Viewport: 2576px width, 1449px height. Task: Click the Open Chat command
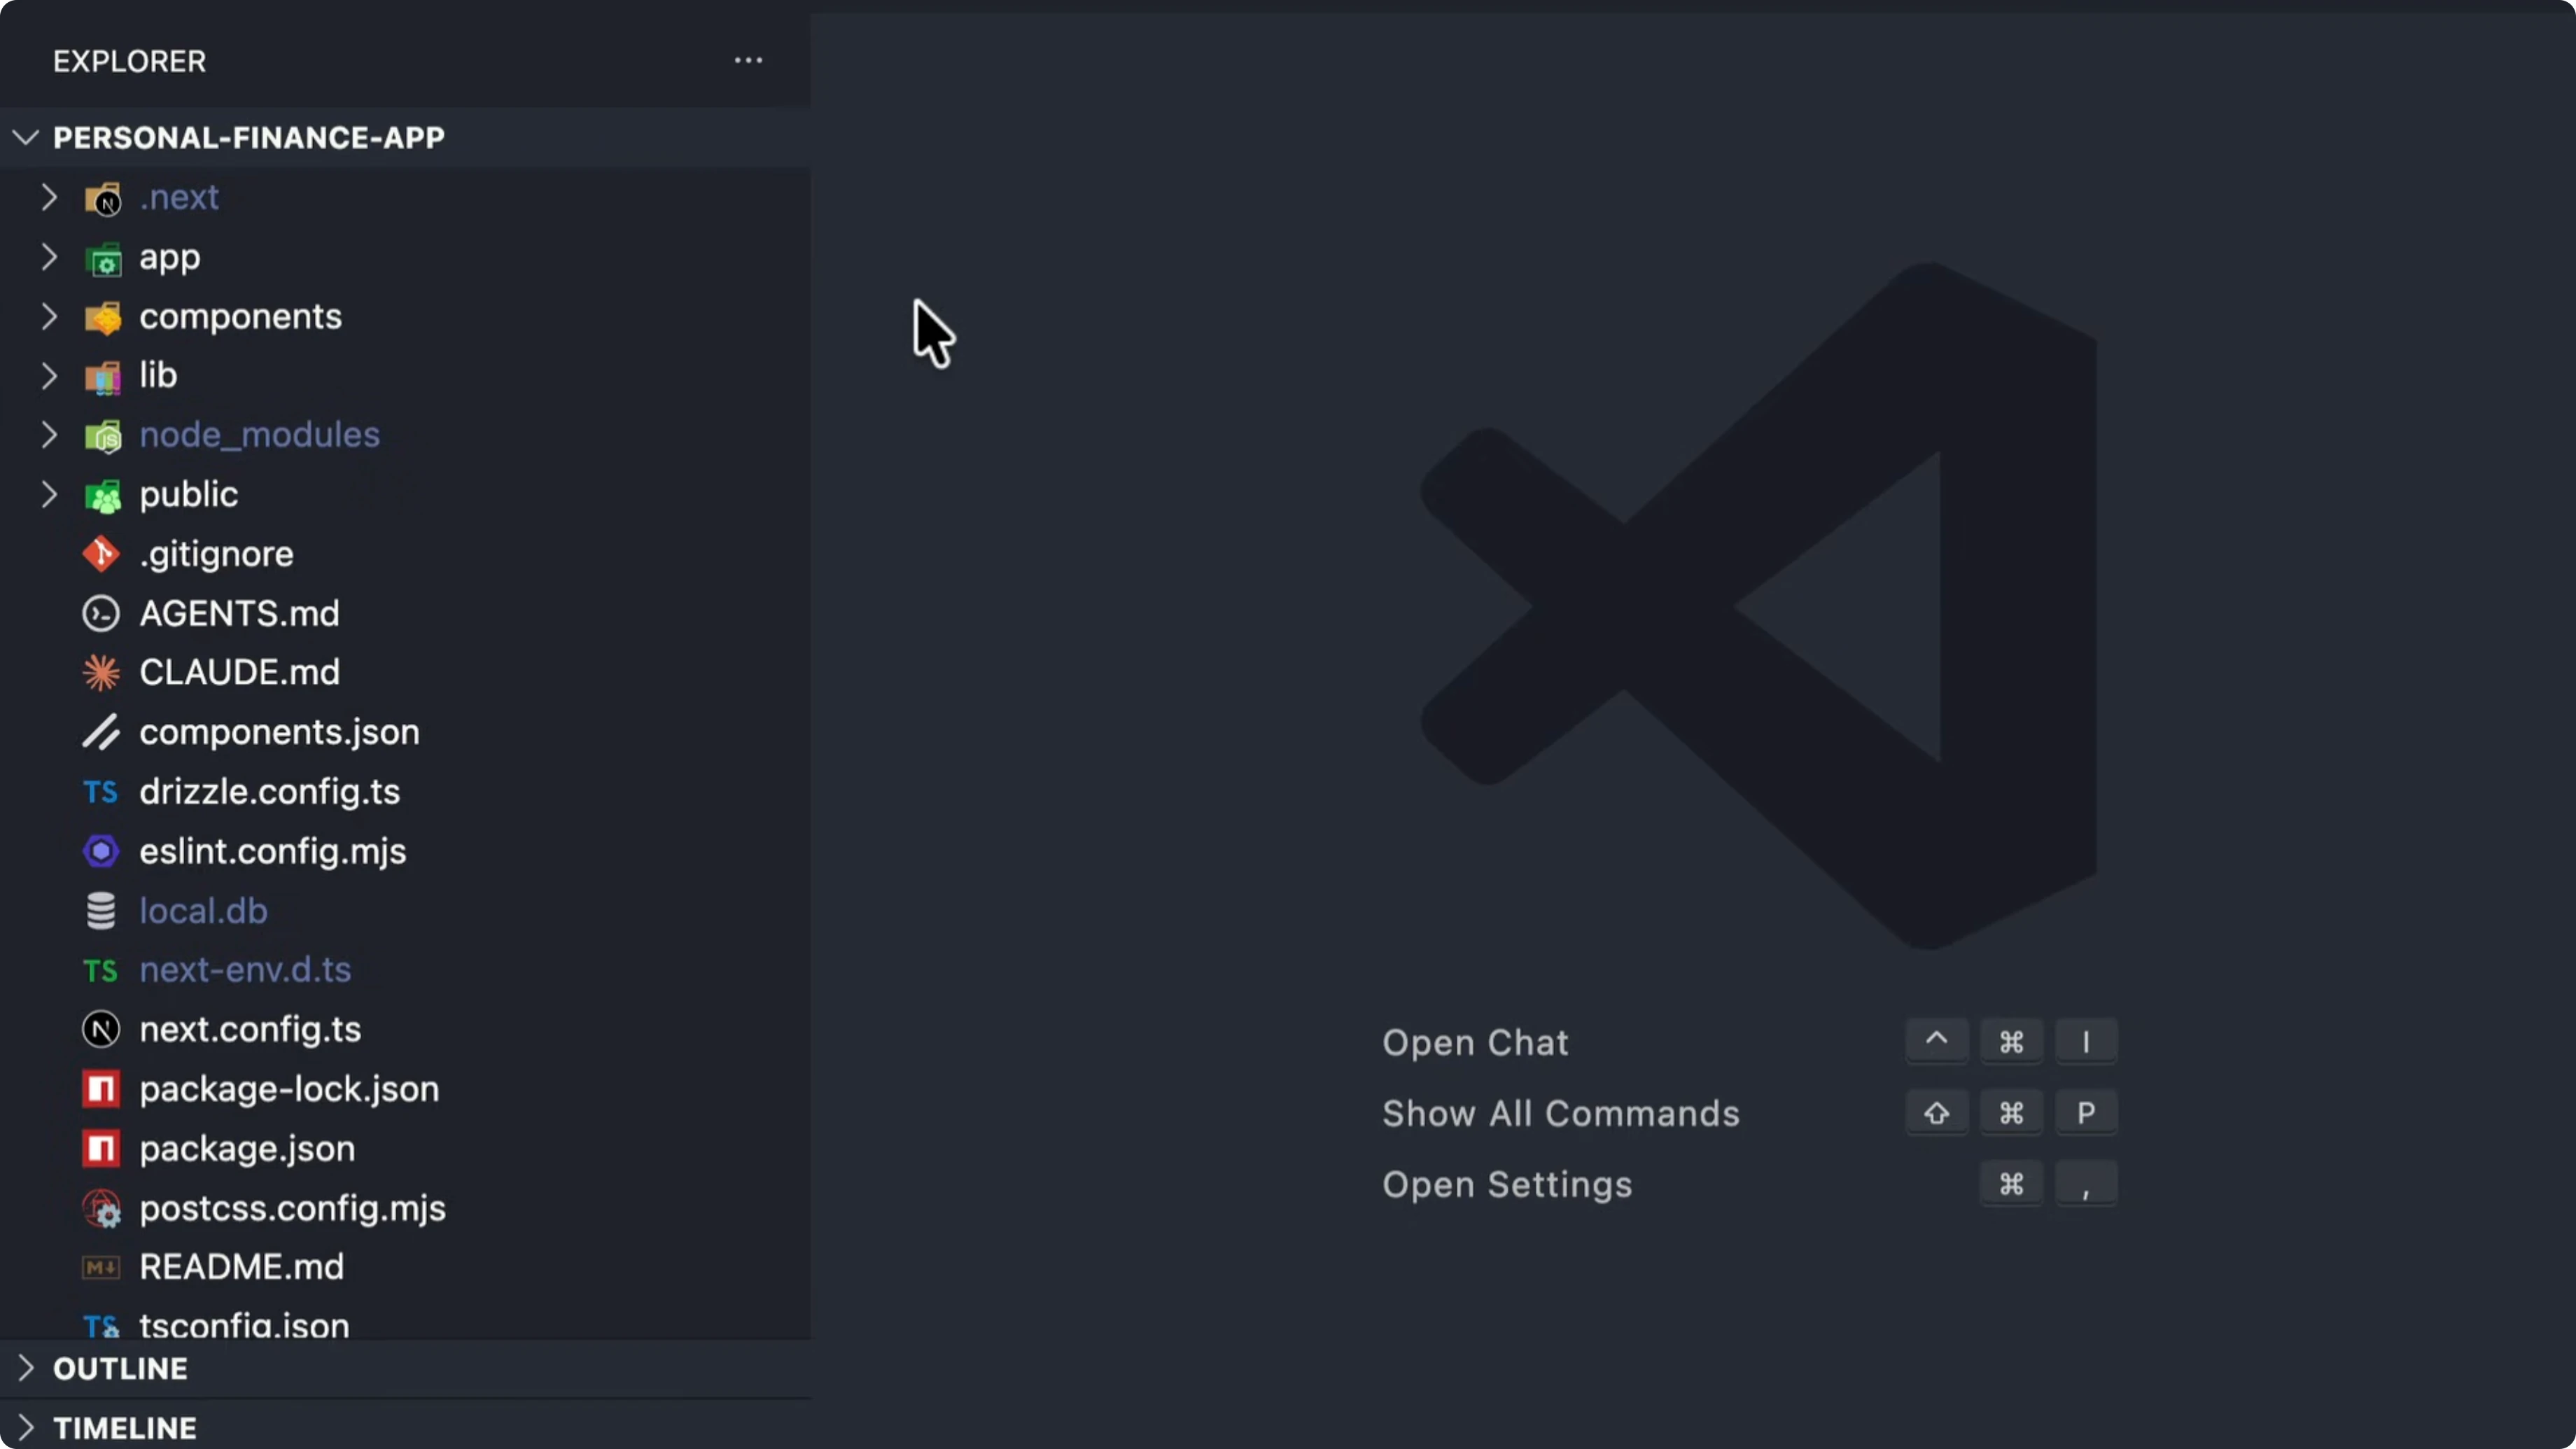[1475, 1043]
